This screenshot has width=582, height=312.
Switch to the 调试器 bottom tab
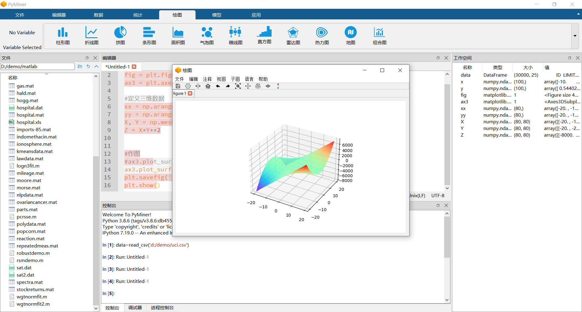(x=135, y=308)
